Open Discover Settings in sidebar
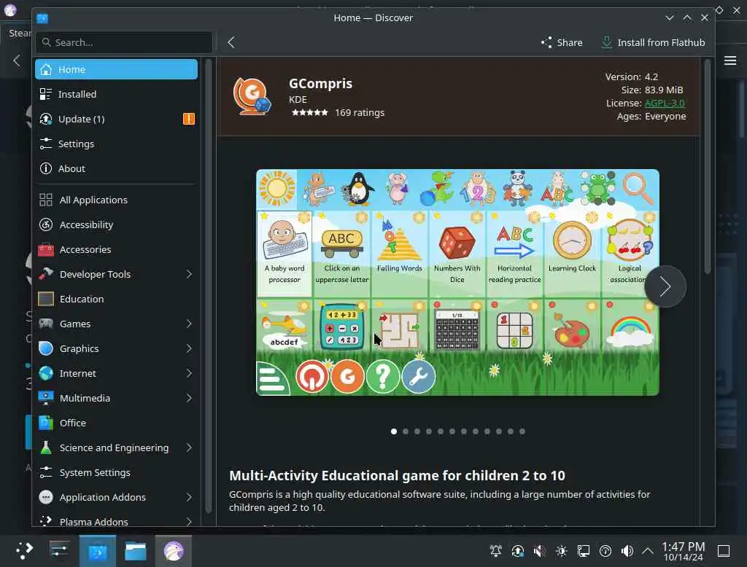The image size is (747, 567). pos(116,144)
